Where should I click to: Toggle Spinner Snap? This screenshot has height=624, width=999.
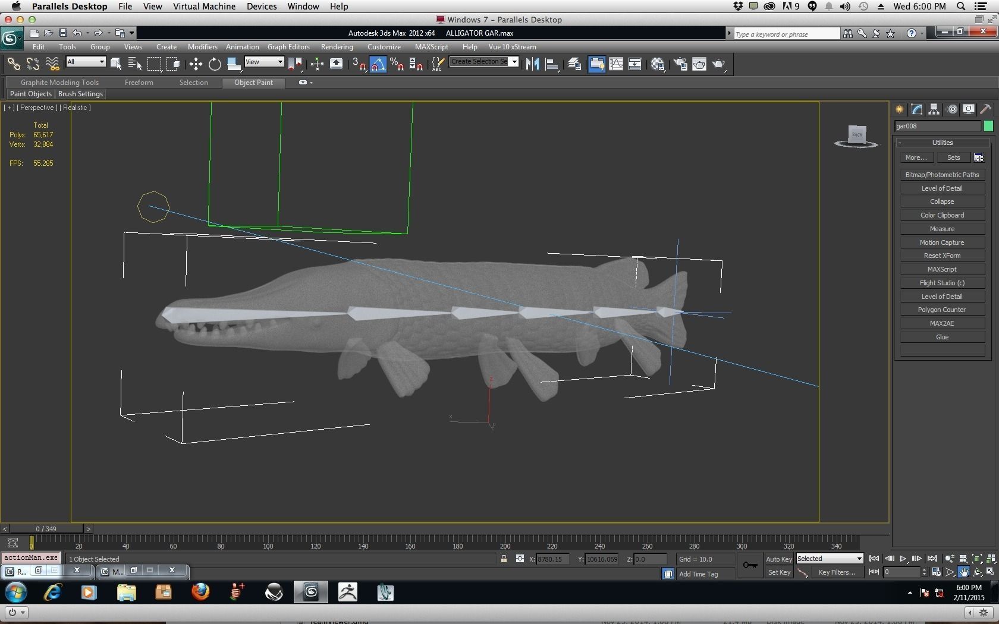[x=416, y=64]
